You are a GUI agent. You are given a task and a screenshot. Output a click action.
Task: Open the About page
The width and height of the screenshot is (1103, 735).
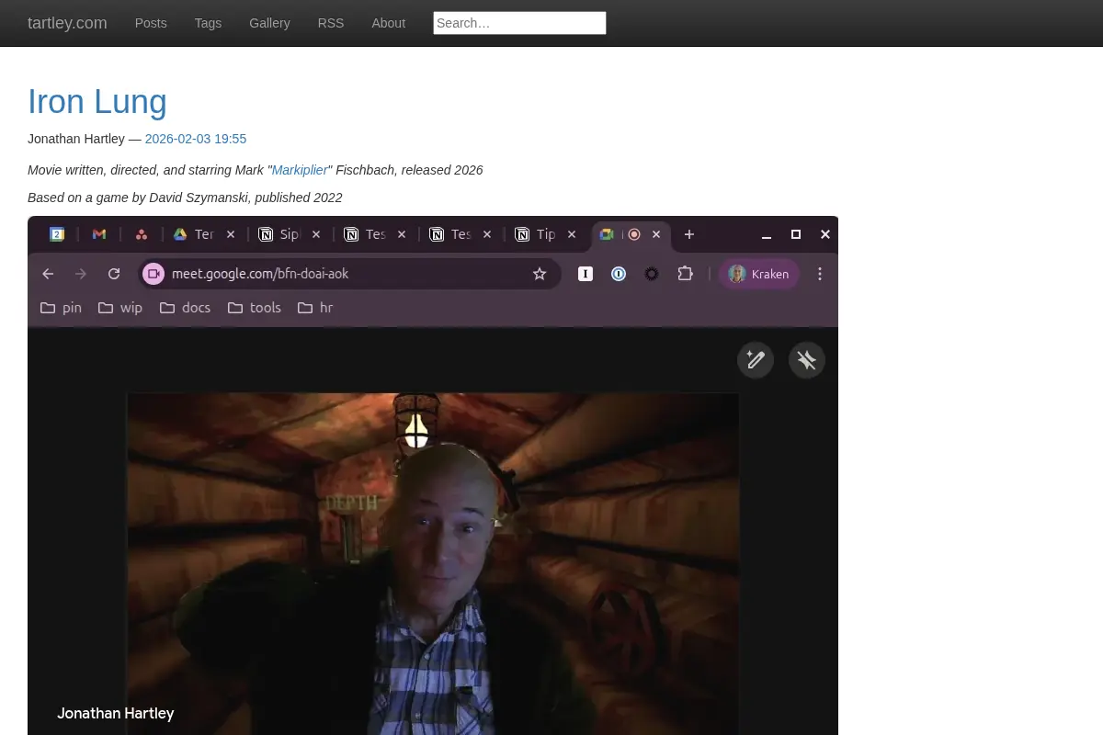tap(388, 23)
